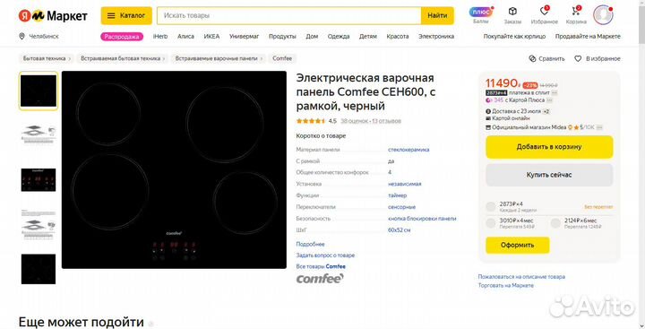Click Добавить в корзину button

[x=549, y=147]
